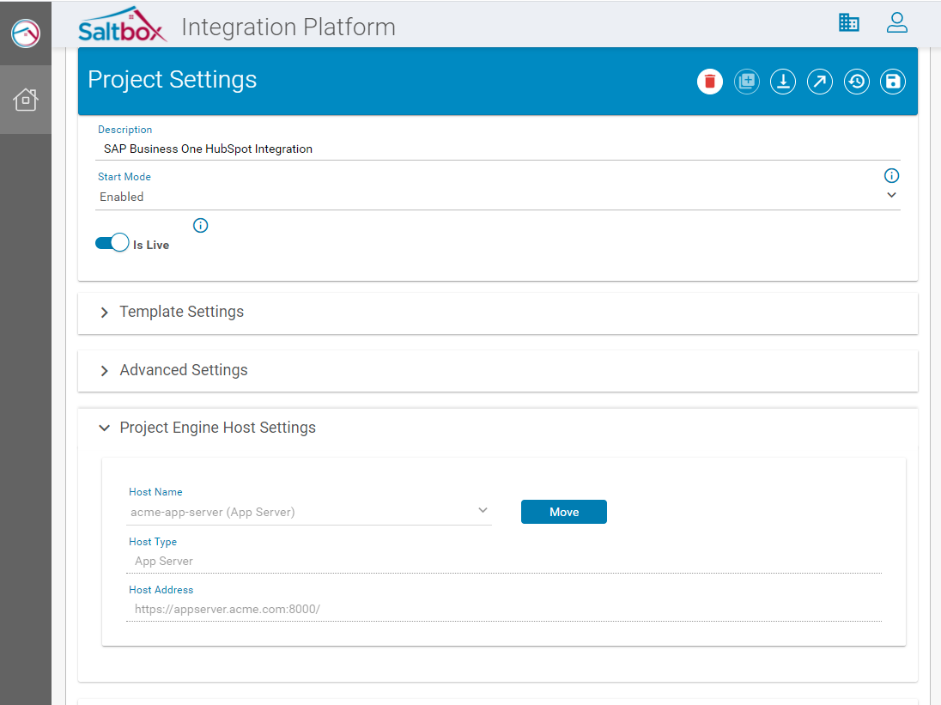
Task: Click the duplicate project icon
Action: point(747,82)
